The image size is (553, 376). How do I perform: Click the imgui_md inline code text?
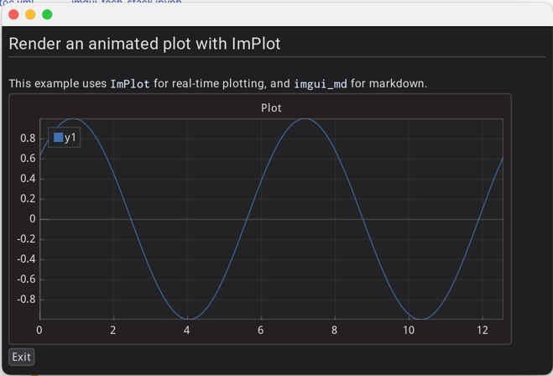click(320, 84)
